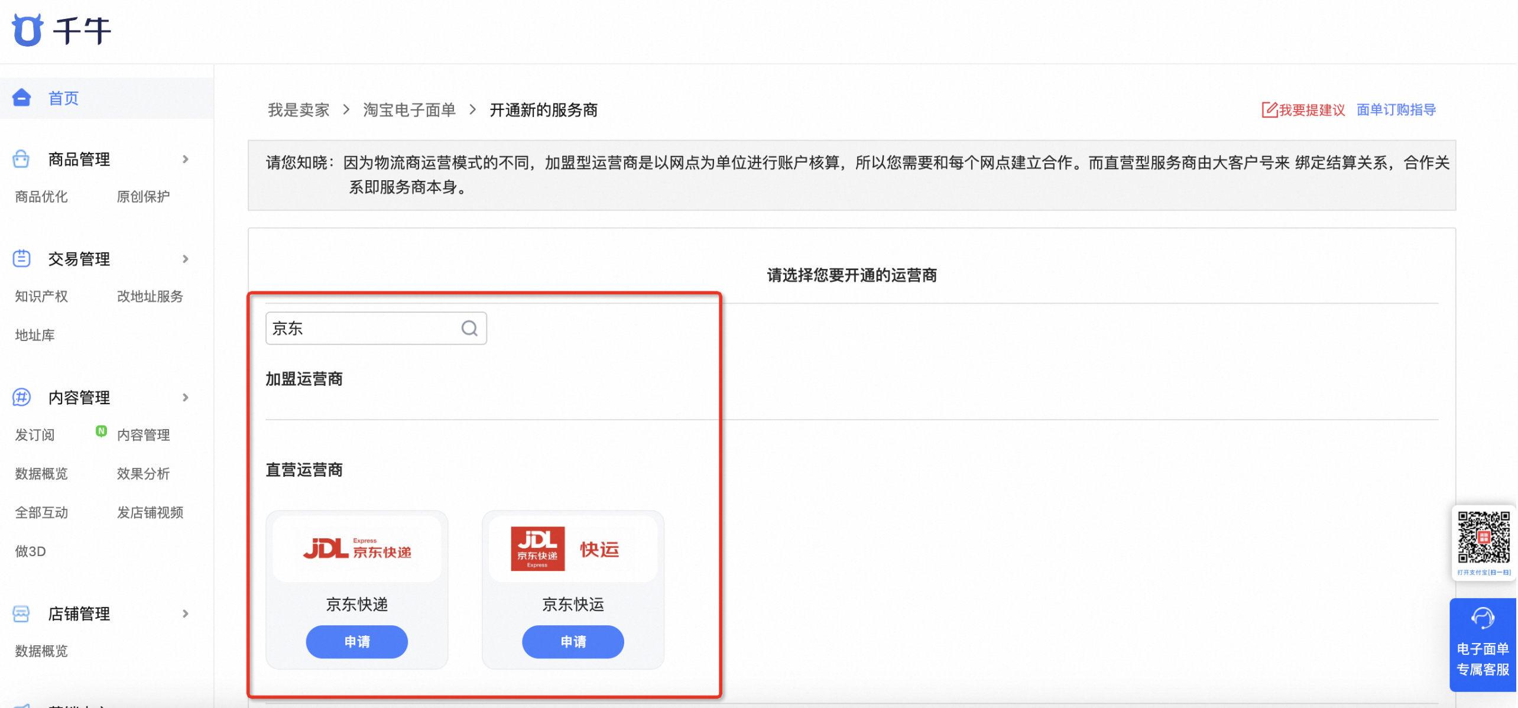Expand the 商品管理 menu arrow

pos(186,159)
